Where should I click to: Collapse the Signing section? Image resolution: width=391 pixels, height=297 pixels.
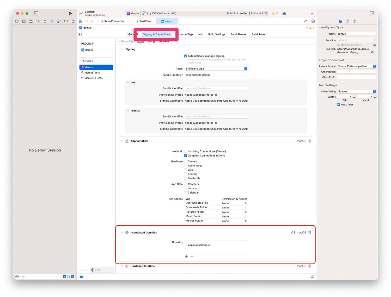pos(122,49)
